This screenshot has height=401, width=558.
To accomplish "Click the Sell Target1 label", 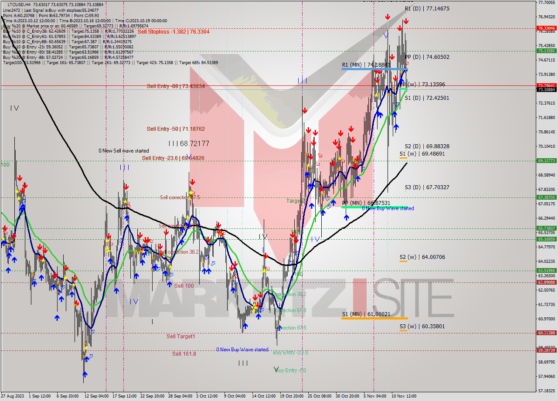I will pos(181,336).
